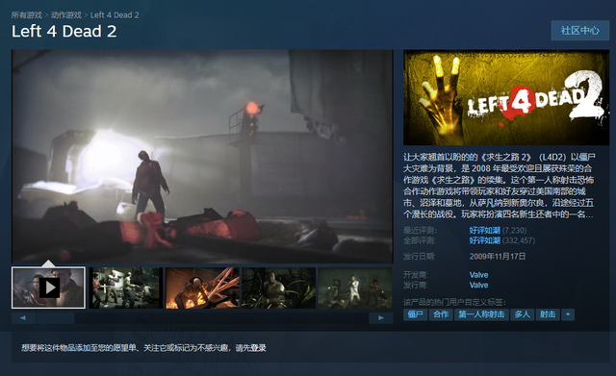The width and height of the screenshot is (616, 376).
Task: Open Left 4 Dead 2 breadcrumb link
Action: [115, 15]
